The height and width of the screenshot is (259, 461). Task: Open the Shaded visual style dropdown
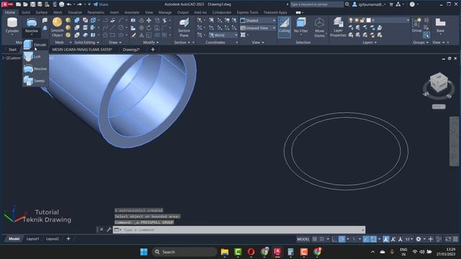pyautogui.click(x=258, y=21)
